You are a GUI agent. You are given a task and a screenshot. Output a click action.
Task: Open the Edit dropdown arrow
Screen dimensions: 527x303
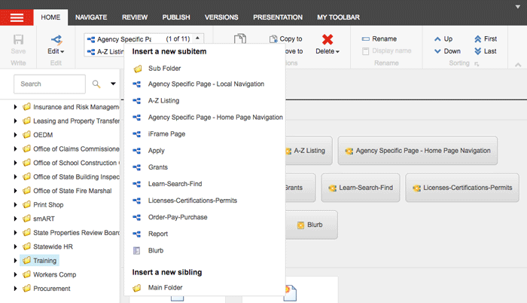[62, 52]
